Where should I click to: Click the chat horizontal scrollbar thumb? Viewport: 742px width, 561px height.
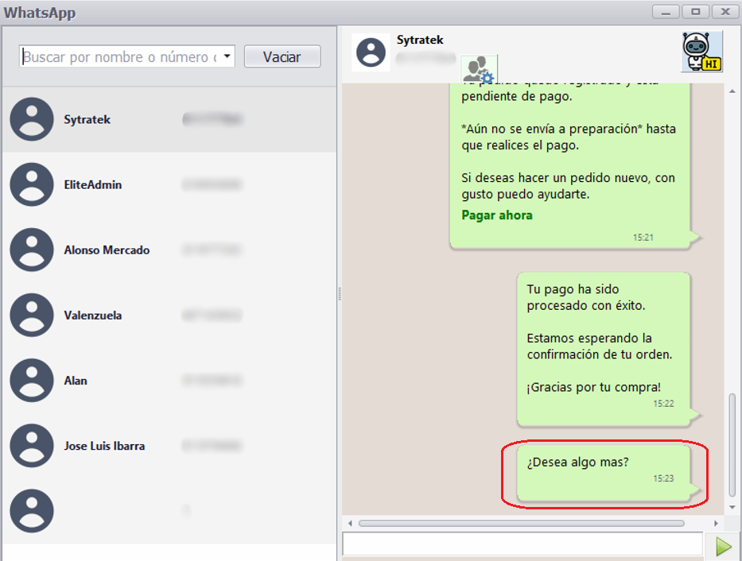pos(521,524)
